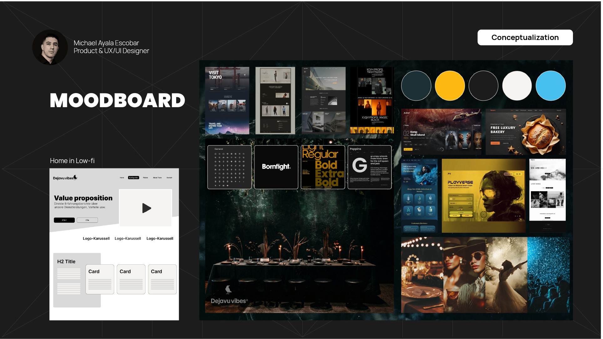603x339 pixels.
Task: Open the Free Luxury Bakery thumbnail
Action: 525,132
